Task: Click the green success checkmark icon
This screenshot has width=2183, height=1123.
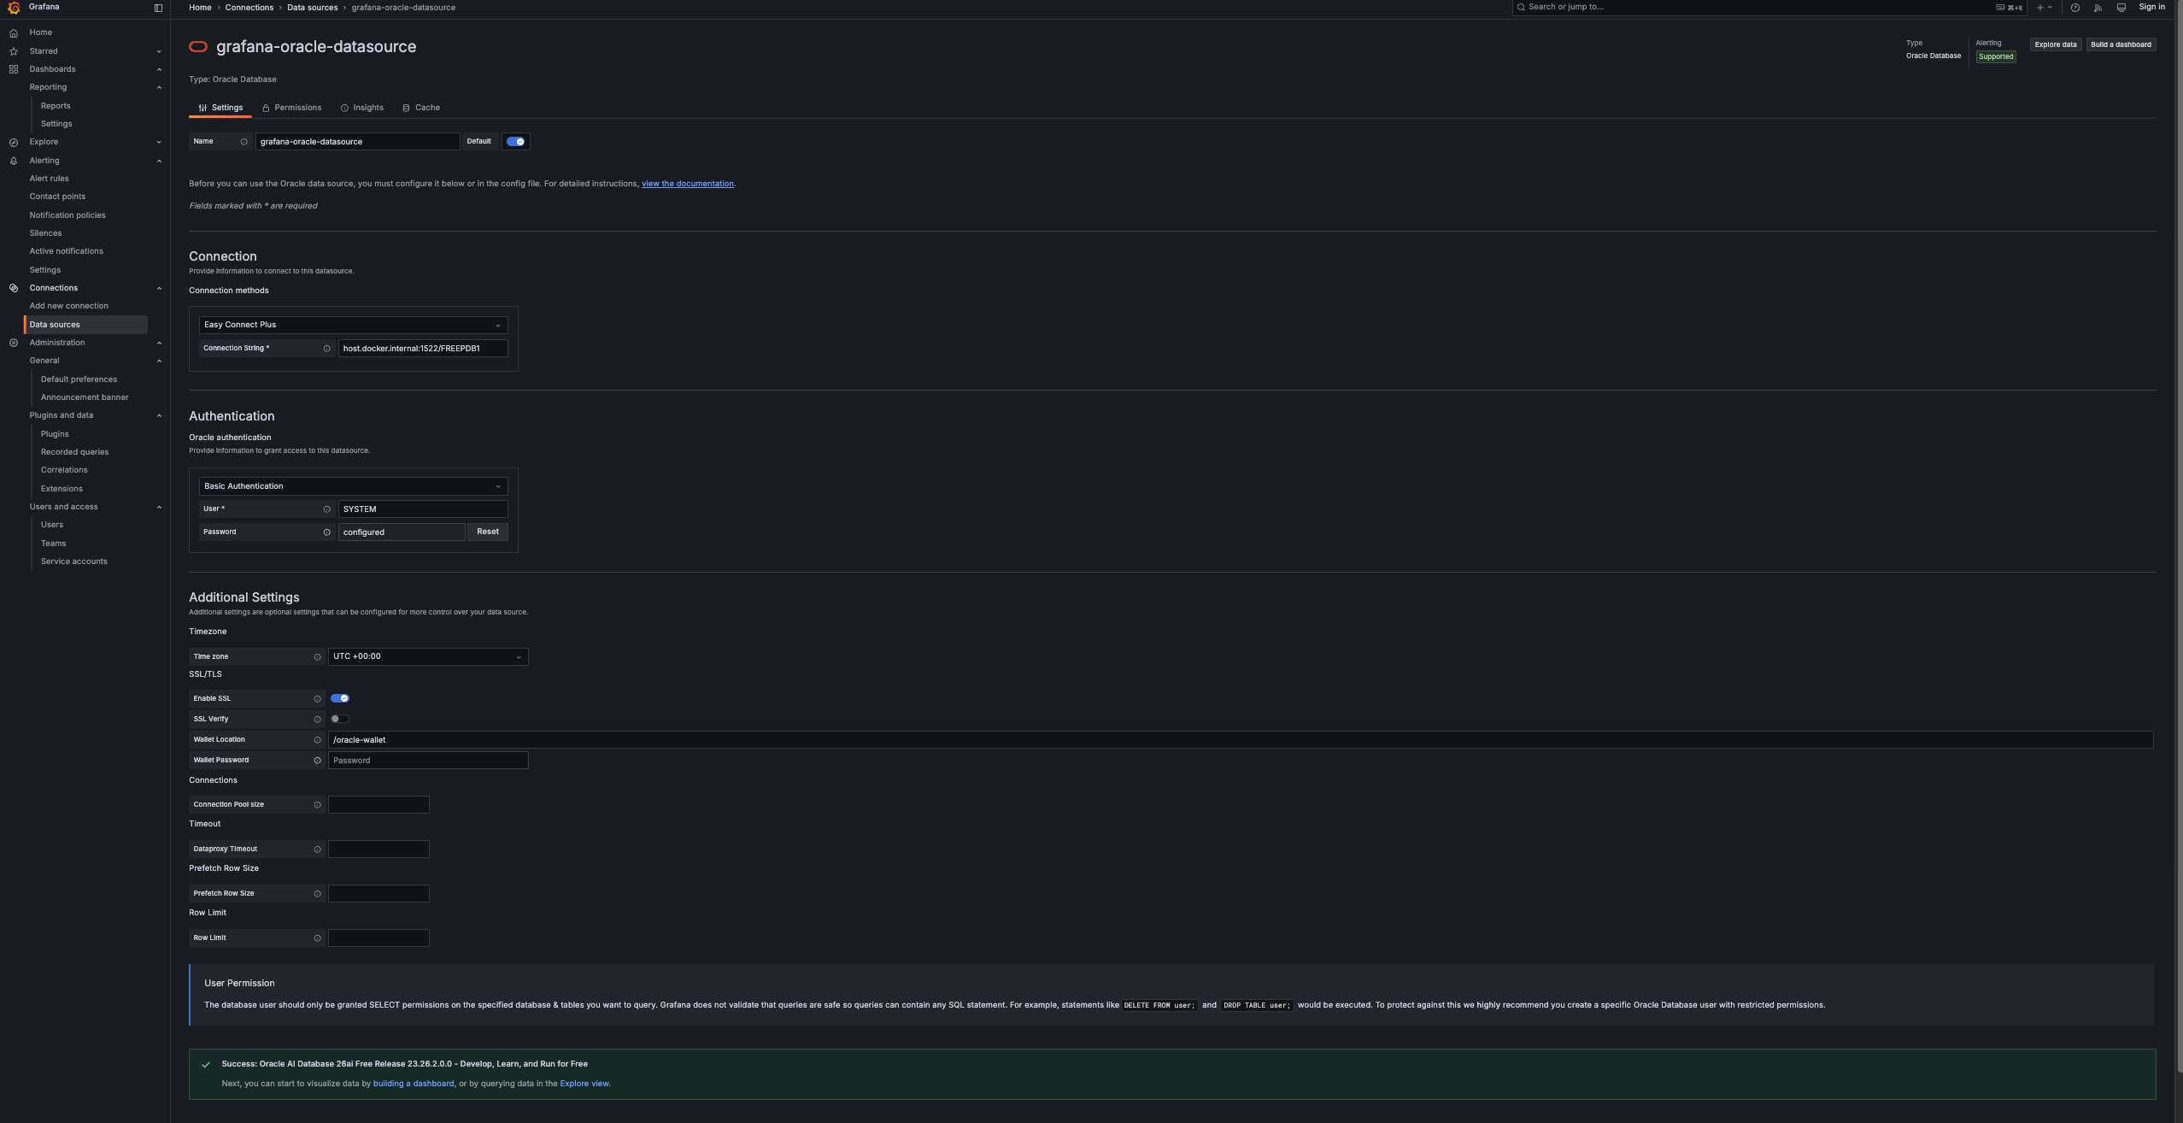Action: 206,1065
